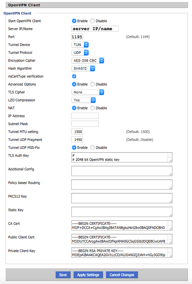
Task: Focus the Tunnel UDP Fragment field
Action: [77, 140]
